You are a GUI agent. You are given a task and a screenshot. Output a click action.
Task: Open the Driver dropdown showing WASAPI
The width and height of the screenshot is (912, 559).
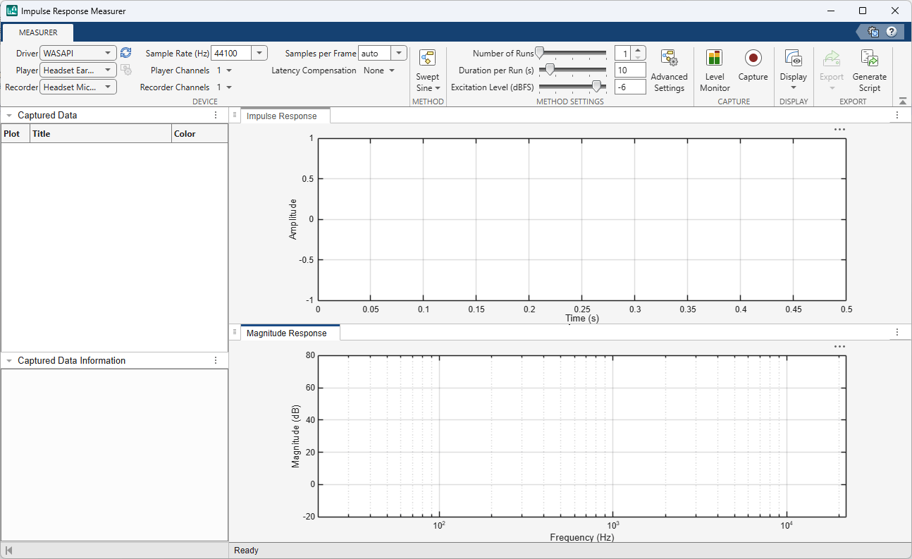(78, 53)
